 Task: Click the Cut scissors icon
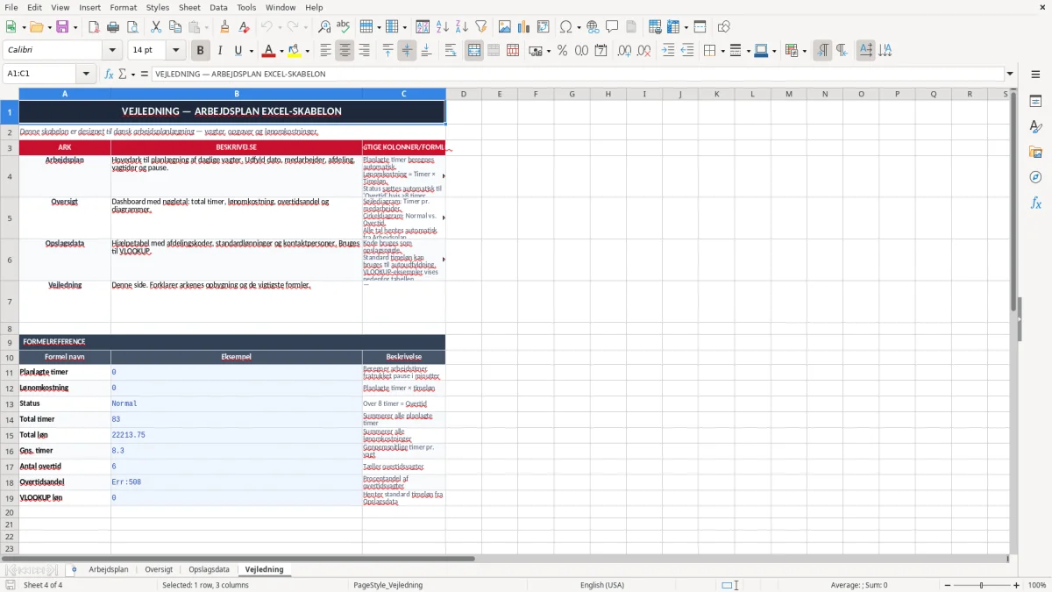(155, 27)
